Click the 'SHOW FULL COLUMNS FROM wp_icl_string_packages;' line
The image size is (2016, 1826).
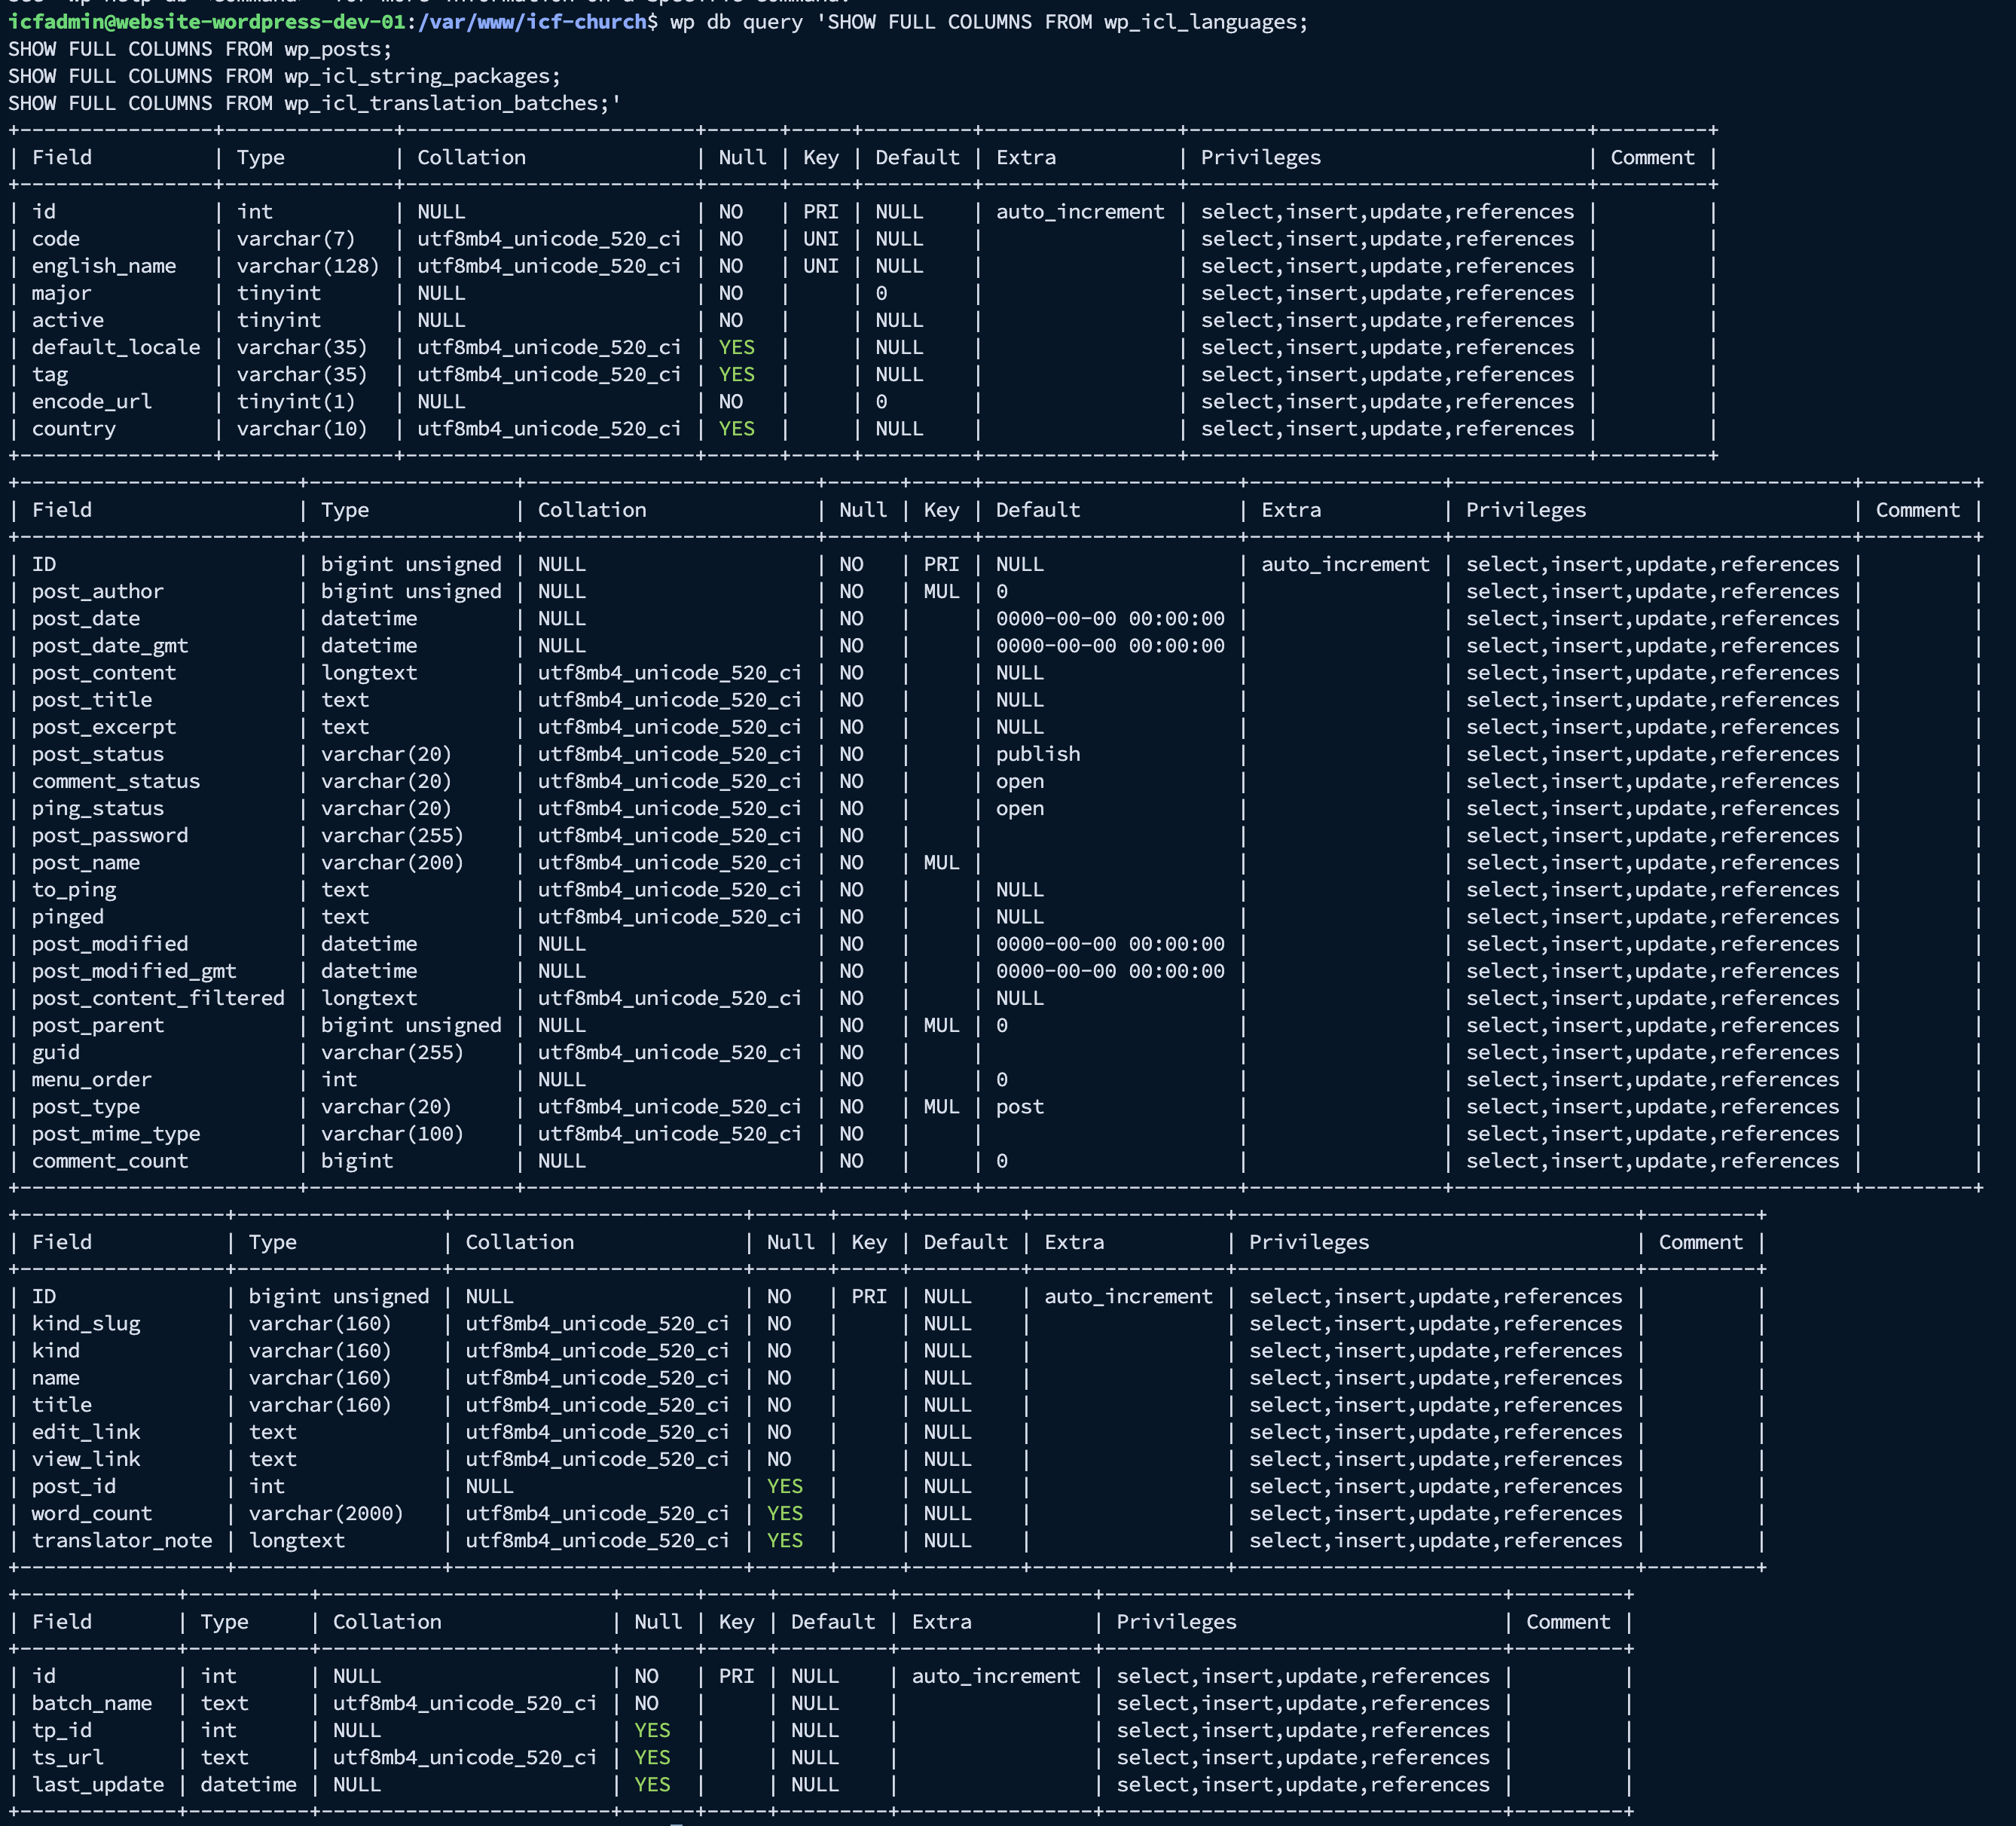click(x=285, y=76)
